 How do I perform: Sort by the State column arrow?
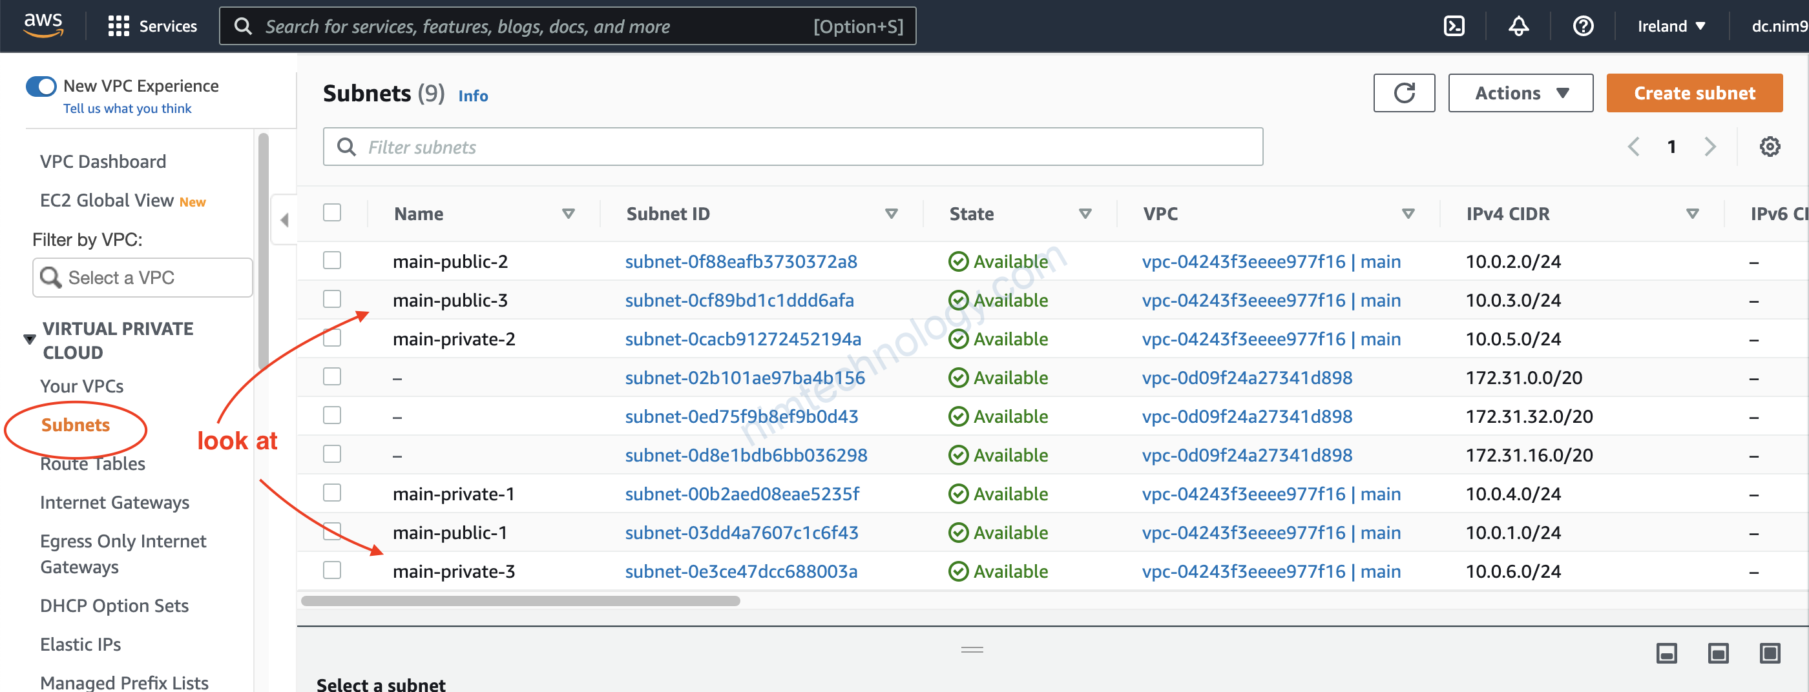[1085, 214]
